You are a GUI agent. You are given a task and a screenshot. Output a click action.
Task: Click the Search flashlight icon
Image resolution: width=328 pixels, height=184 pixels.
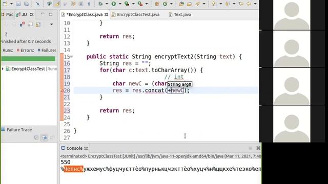click(x=198, y=4)
